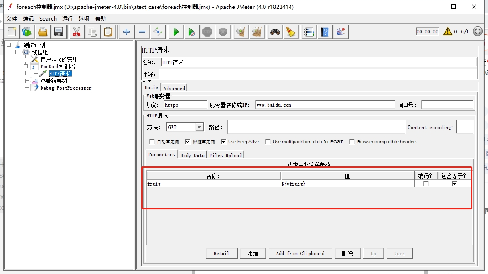This screenshot has height=274, width=488.
Task: Click the 服务器名称或IP field
Action: [325, 105]
